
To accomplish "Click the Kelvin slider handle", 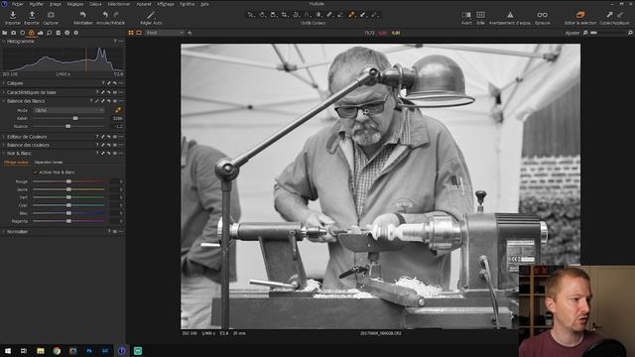I will tap(75, 118).
